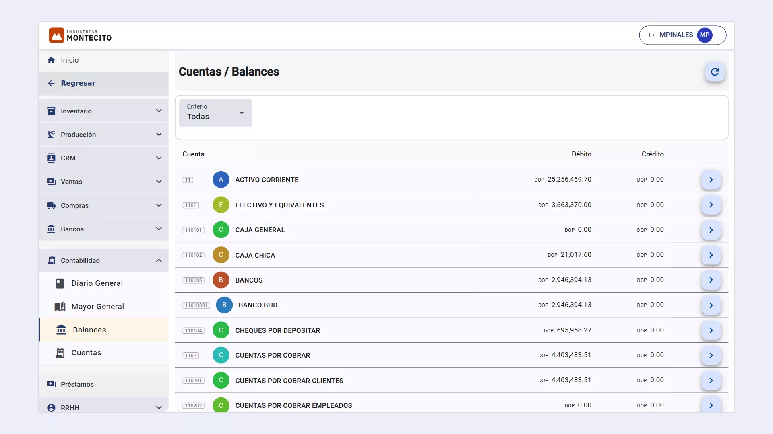773x434 pixels.
Task: Click the CHEQUES POR DEPOSITAR account name
Action: tap(278, 330)
